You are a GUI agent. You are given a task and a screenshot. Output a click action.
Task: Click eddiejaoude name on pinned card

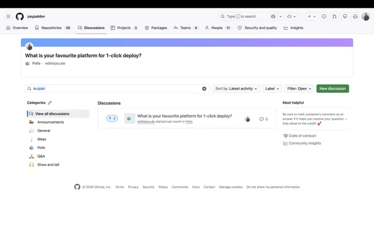[55, 63]
